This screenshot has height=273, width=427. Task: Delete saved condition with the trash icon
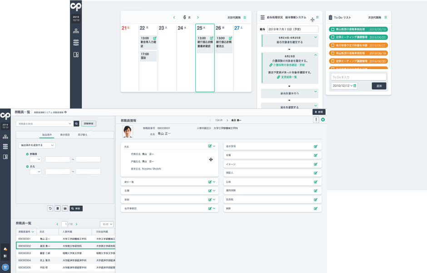[57, 208]
